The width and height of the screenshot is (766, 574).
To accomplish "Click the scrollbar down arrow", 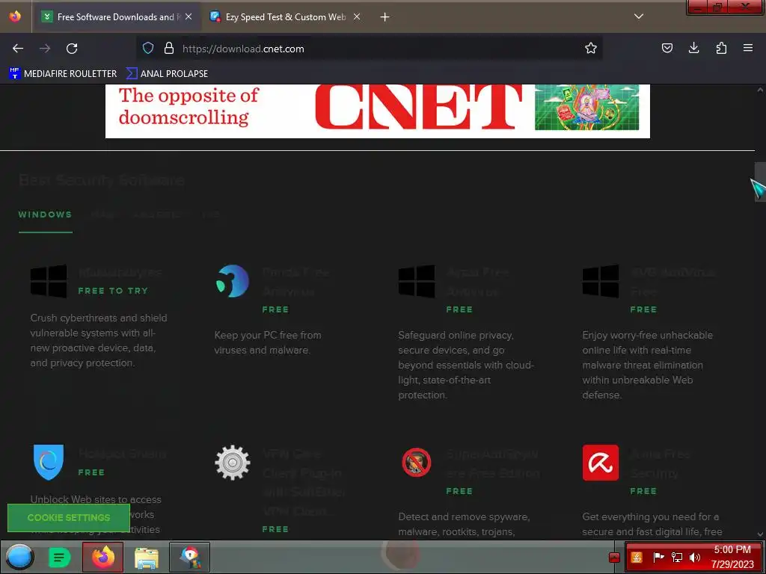I will click(x=760, y=534).
